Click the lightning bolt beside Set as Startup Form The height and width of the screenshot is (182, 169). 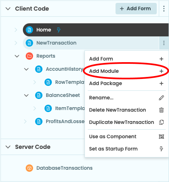(x=161, y=149)
